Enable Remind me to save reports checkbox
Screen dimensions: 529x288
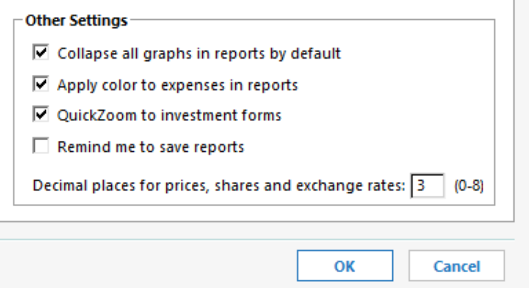[41, 145]
